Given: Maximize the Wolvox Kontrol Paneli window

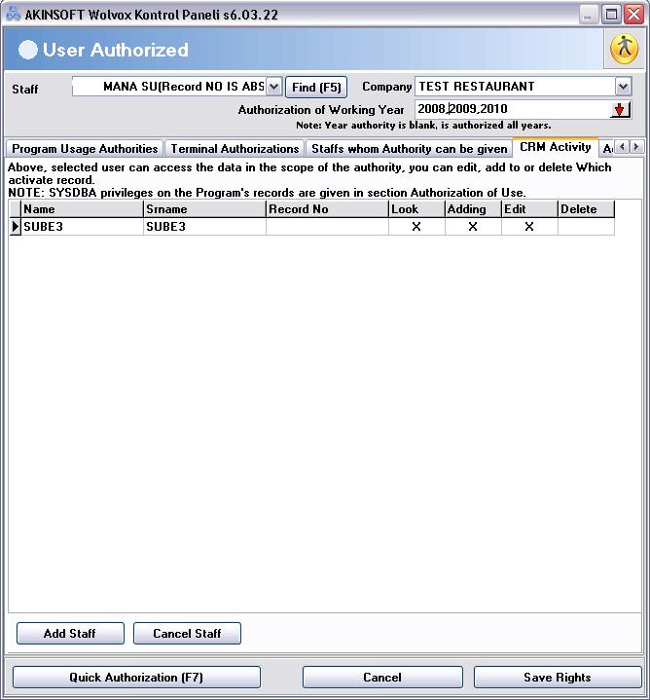Looking at the screenshot, I should pyautogui.click(x=611, y=15).
